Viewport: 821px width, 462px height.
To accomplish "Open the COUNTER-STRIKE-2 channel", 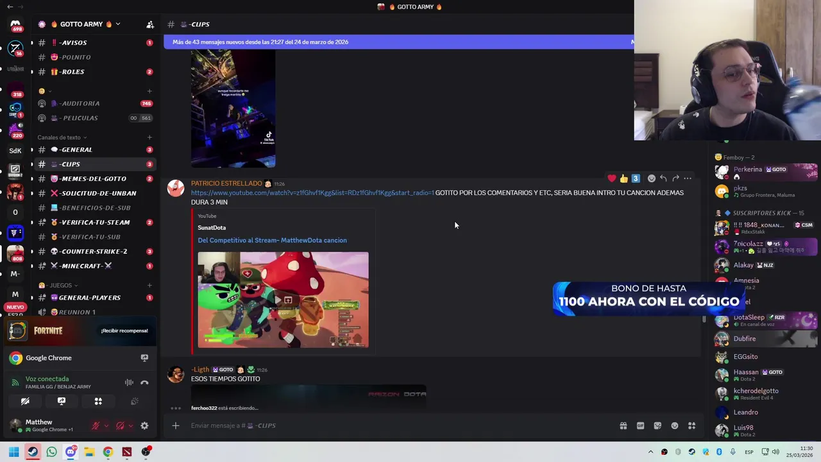I will [94, 252].
